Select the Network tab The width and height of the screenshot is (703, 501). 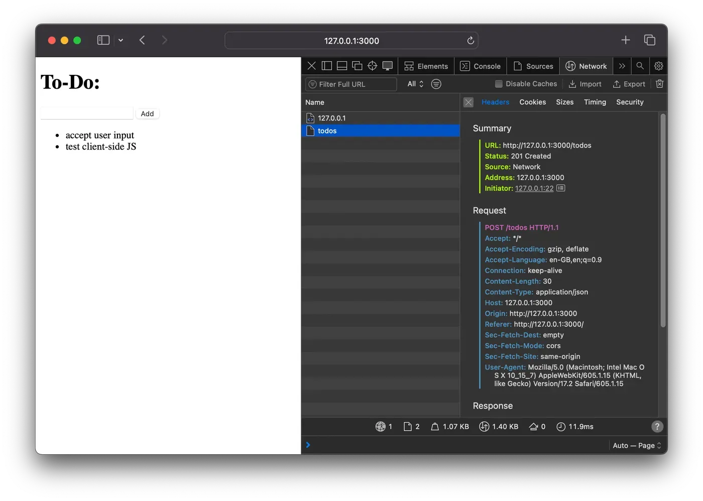click(x=586, y=66)
